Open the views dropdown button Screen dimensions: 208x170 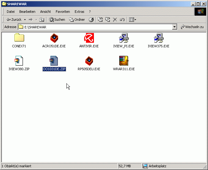(x=132, y=20)
